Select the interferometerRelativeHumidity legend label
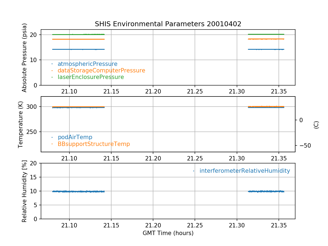This screenshot has width=328, height=246. pyautogui.click(x=244, y=171)
